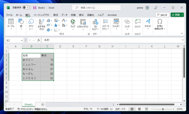Expand the Name Box dropdown arrow

tap(22, 40)
